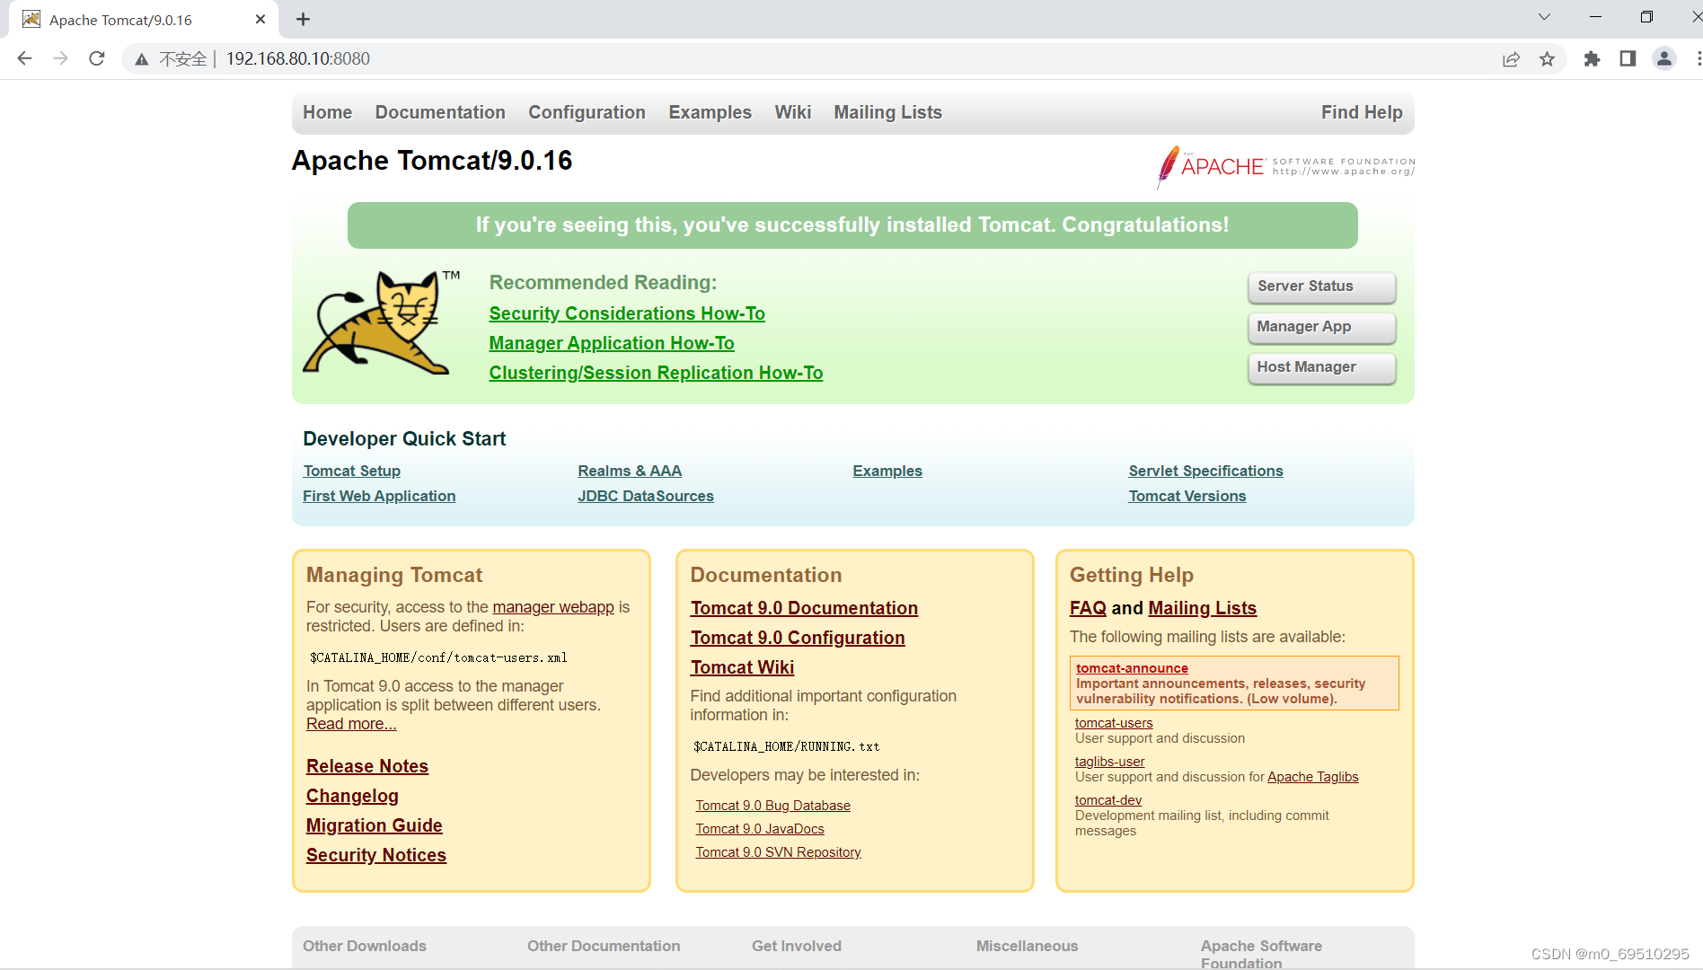Open the JDBC DataSources link
This screenshot has width=1703, height=970.
[646, 496]
